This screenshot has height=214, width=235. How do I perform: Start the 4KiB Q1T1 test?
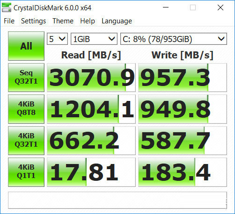(x=26, y=172)
